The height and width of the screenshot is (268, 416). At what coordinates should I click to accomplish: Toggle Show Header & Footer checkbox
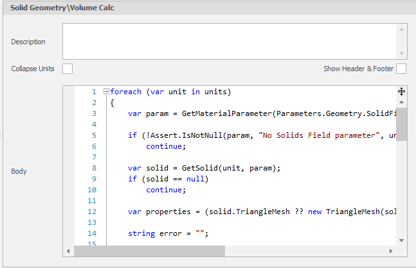tap(401, 69)
